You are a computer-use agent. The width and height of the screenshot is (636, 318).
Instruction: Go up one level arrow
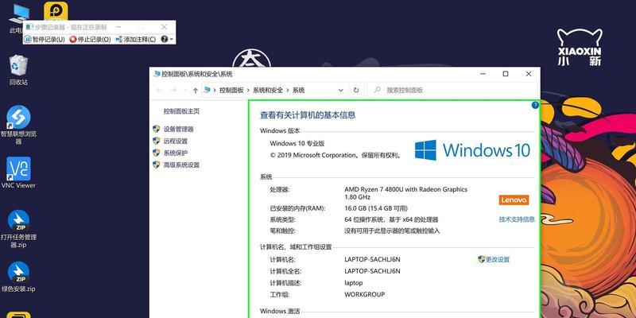196,91
